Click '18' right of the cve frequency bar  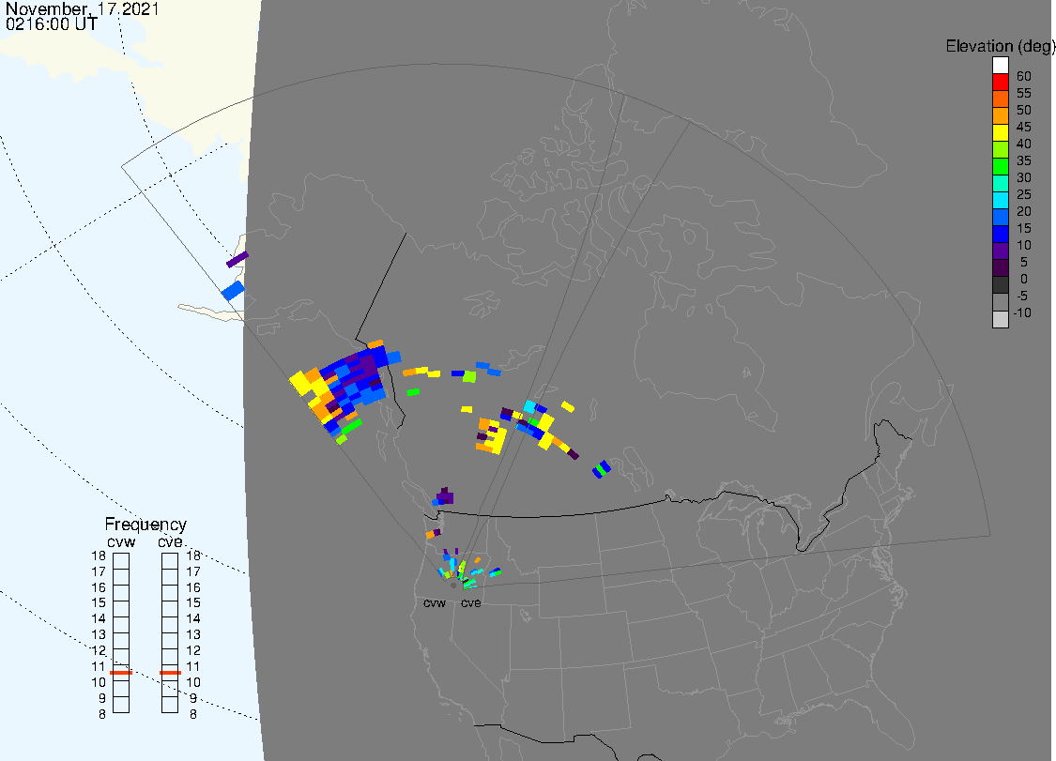[x=193, y=556]
